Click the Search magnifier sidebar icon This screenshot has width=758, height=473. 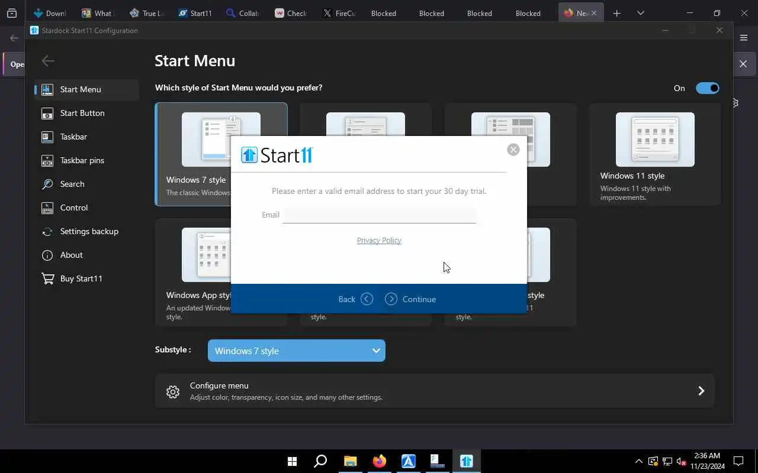click(47, 184)
